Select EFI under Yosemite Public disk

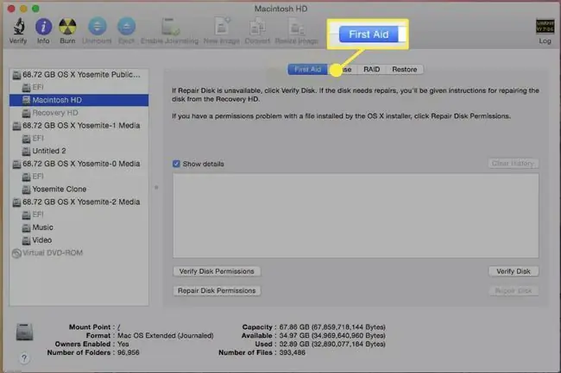79,87
